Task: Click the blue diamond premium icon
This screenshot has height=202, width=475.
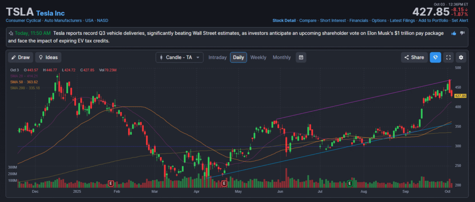Action: click(435, 57)
